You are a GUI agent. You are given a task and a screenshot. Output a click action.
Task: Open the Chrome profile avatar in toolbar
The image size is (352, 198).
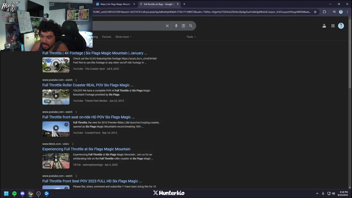(341, 12)
